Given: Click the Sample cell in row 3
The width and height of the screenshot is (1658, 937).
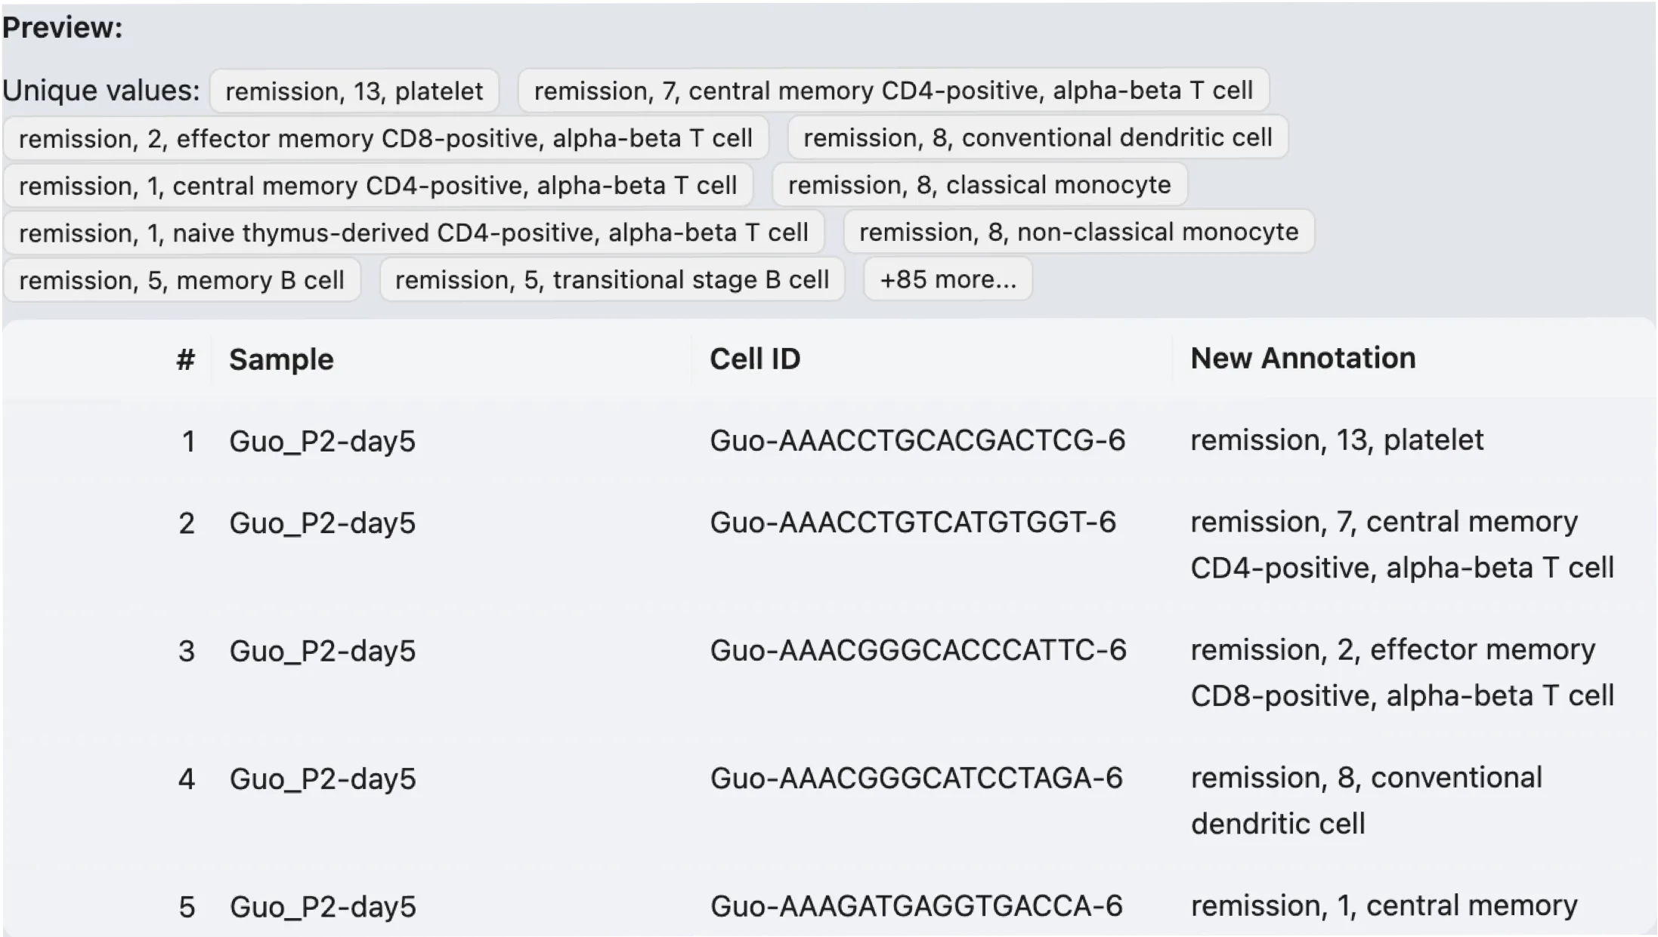Looking at the screenshot, I should (322, 651).
